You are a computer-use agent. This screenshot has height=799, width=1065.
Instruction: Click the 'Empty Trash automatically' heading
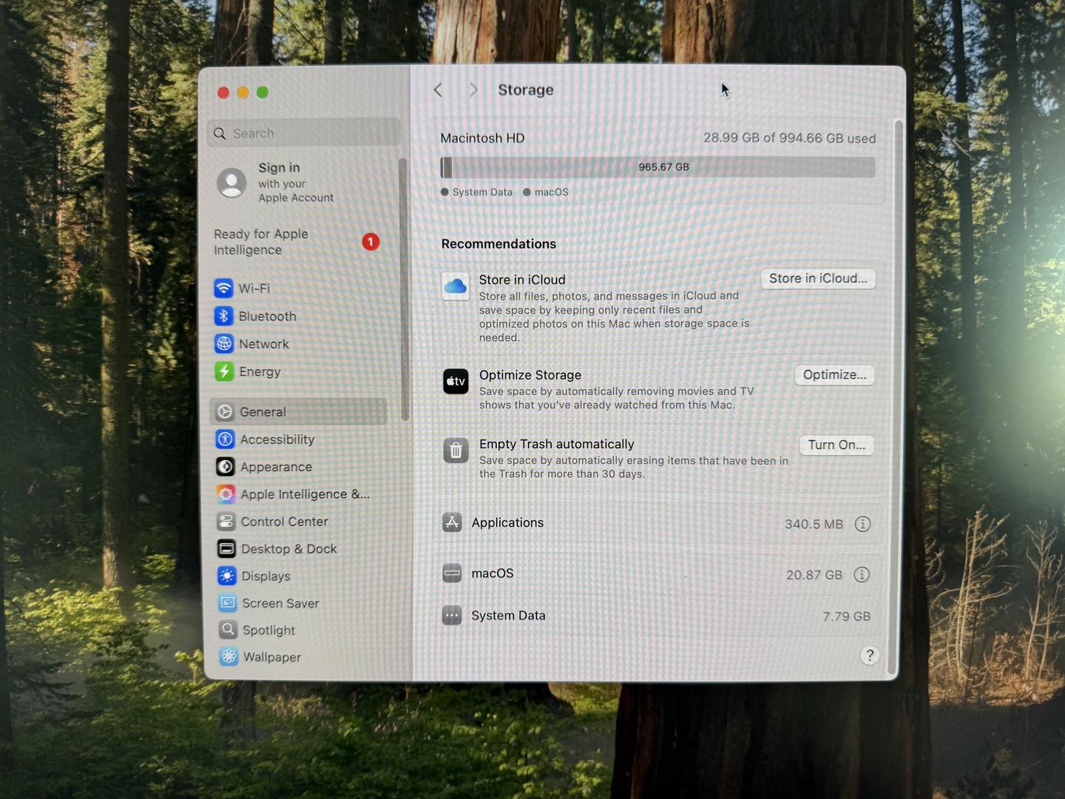coord(557,444)
